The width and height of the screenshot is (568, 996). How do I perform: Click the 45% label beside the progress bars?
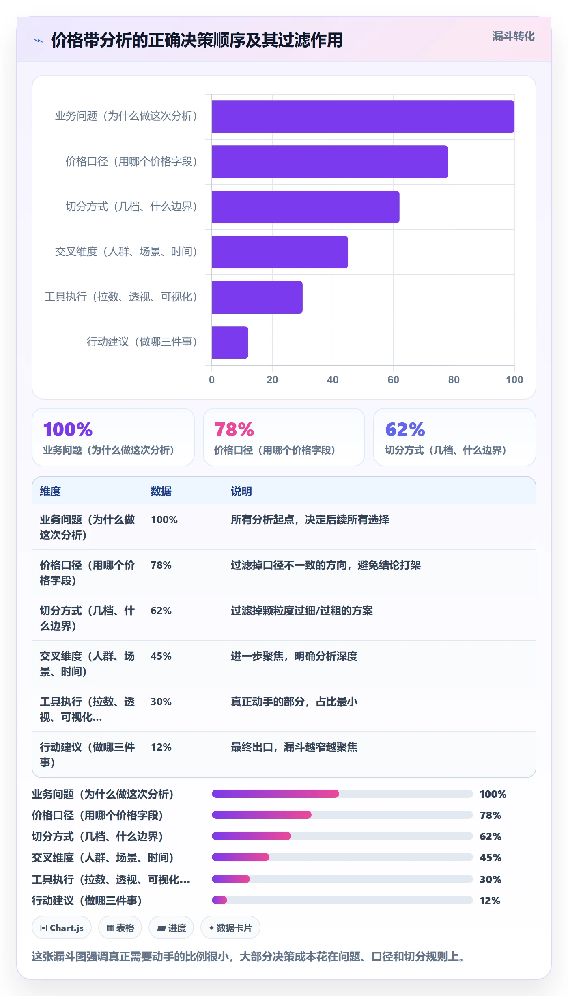491,857
